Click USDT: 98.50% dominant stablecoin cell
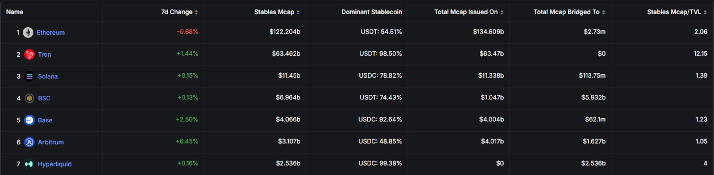This screenshot has height=175, width=714. 381,54
